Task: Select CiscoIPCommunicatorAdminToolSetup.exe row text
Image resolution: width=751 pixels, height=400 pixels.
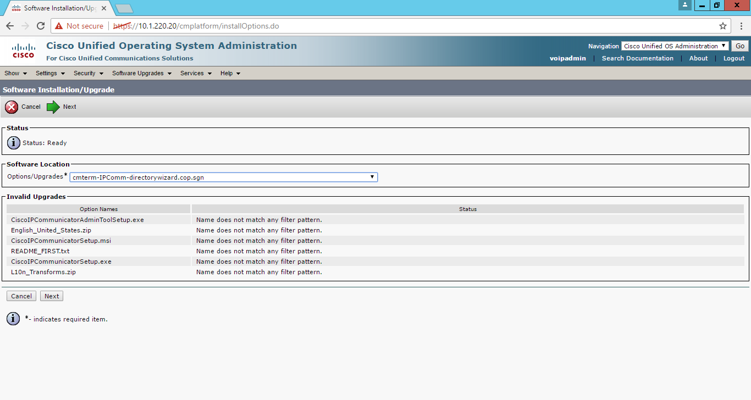Action: pos(78,220)
